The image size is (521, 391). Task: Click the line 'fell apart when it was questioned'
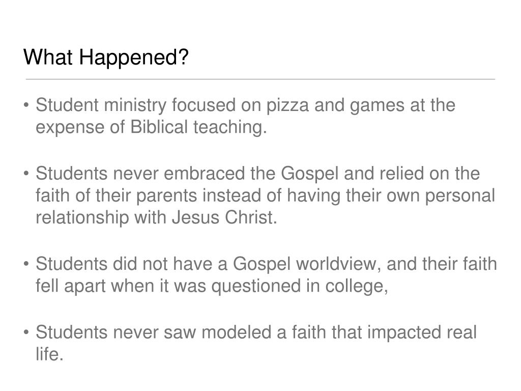coord(212,286)
